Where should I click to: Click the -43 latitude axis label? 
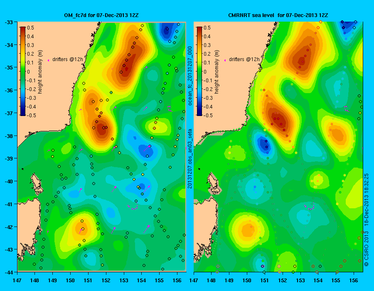pos(9,249)
